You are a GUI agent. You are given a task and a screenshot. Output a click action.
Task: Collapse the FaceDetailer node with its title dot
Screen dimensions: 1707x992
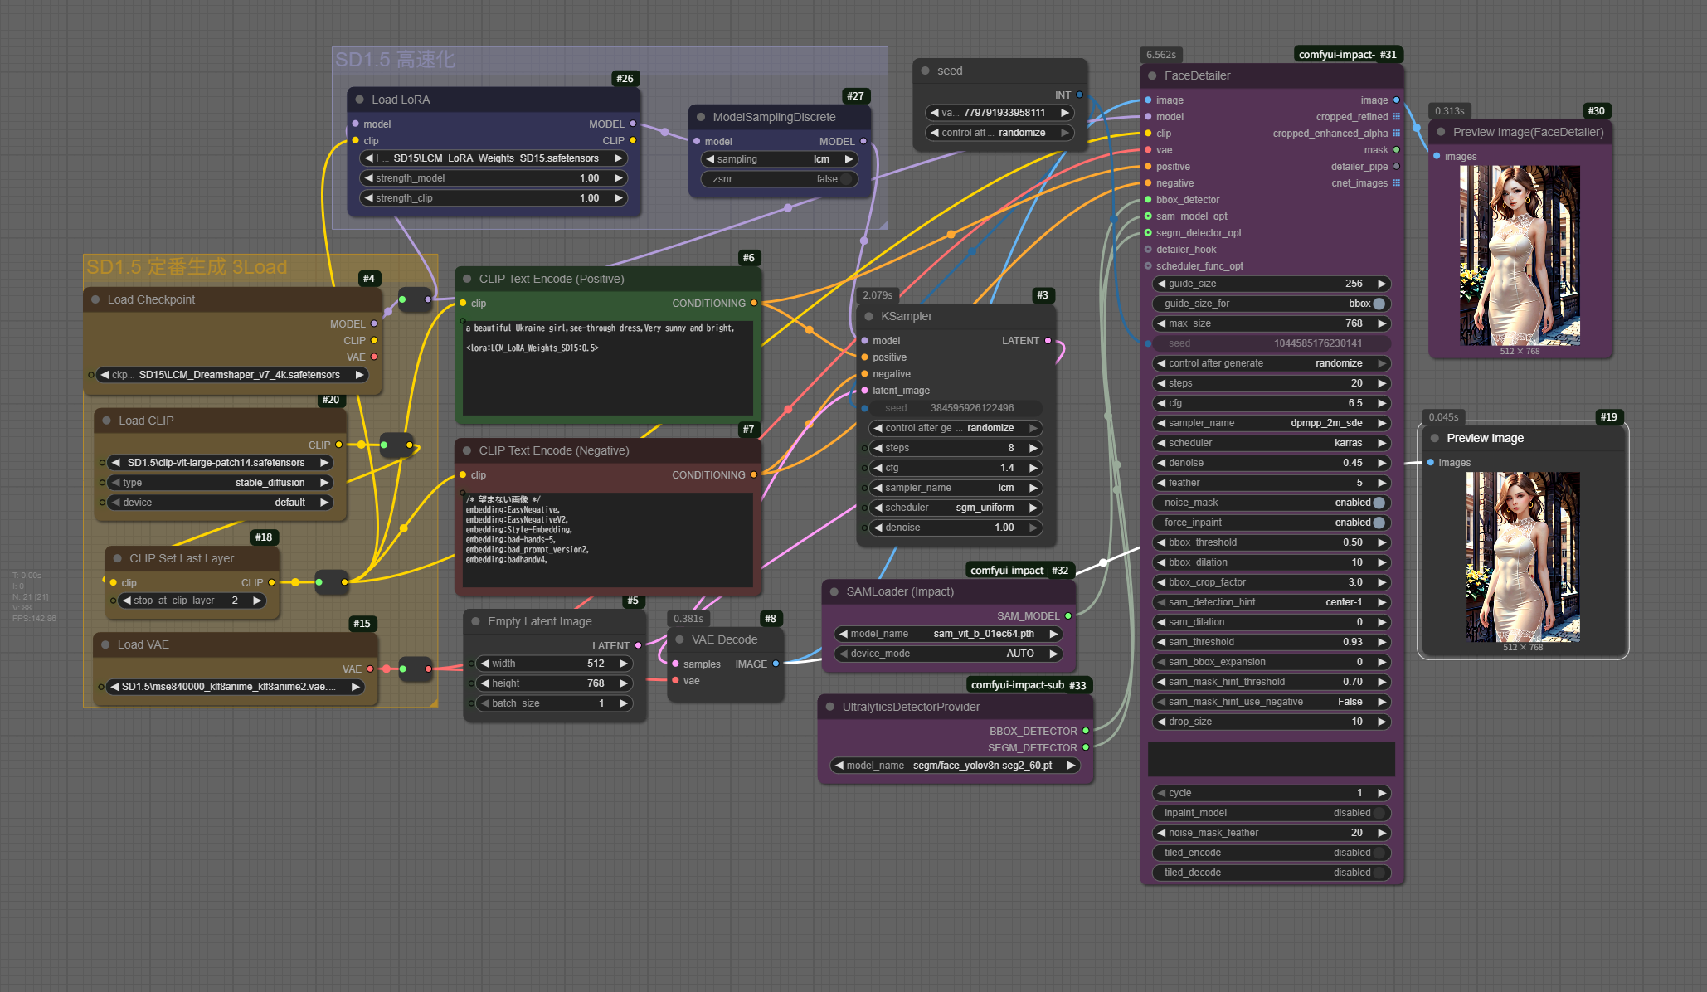pos(1152,75)
